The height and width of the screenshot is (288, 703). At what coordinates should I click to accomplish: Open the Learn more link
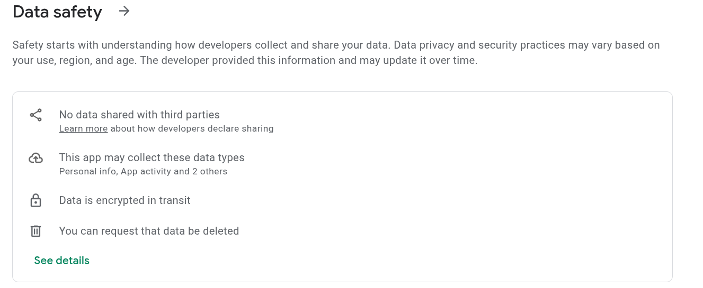point(83,128)
